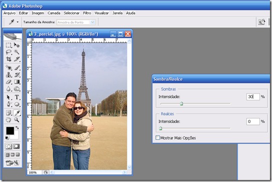The width and height of the screenshot is (272, 182).
Task: Select the Lasso tool
Action: [8, 52]
